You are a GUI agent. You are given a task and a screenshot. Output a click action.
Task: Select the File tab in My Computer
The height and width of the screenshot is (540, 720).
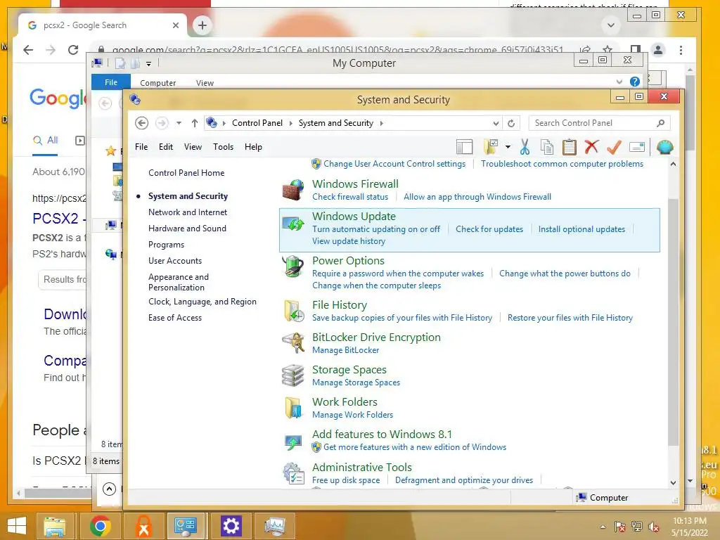tap(111, 82)
